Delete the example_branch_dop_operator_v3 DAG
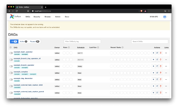Image resolution: width=178 pixels, height=107 pixels. click(x=161, y=60)
